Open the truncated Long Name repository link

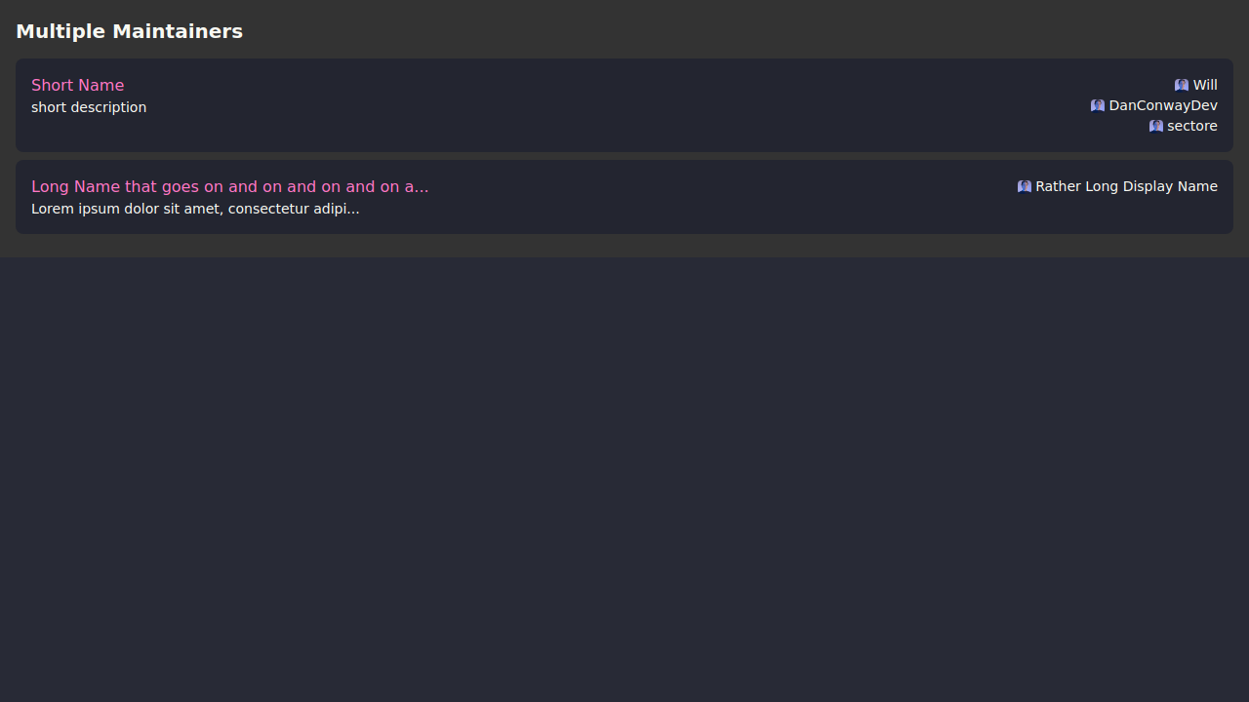tap(229, 186)
